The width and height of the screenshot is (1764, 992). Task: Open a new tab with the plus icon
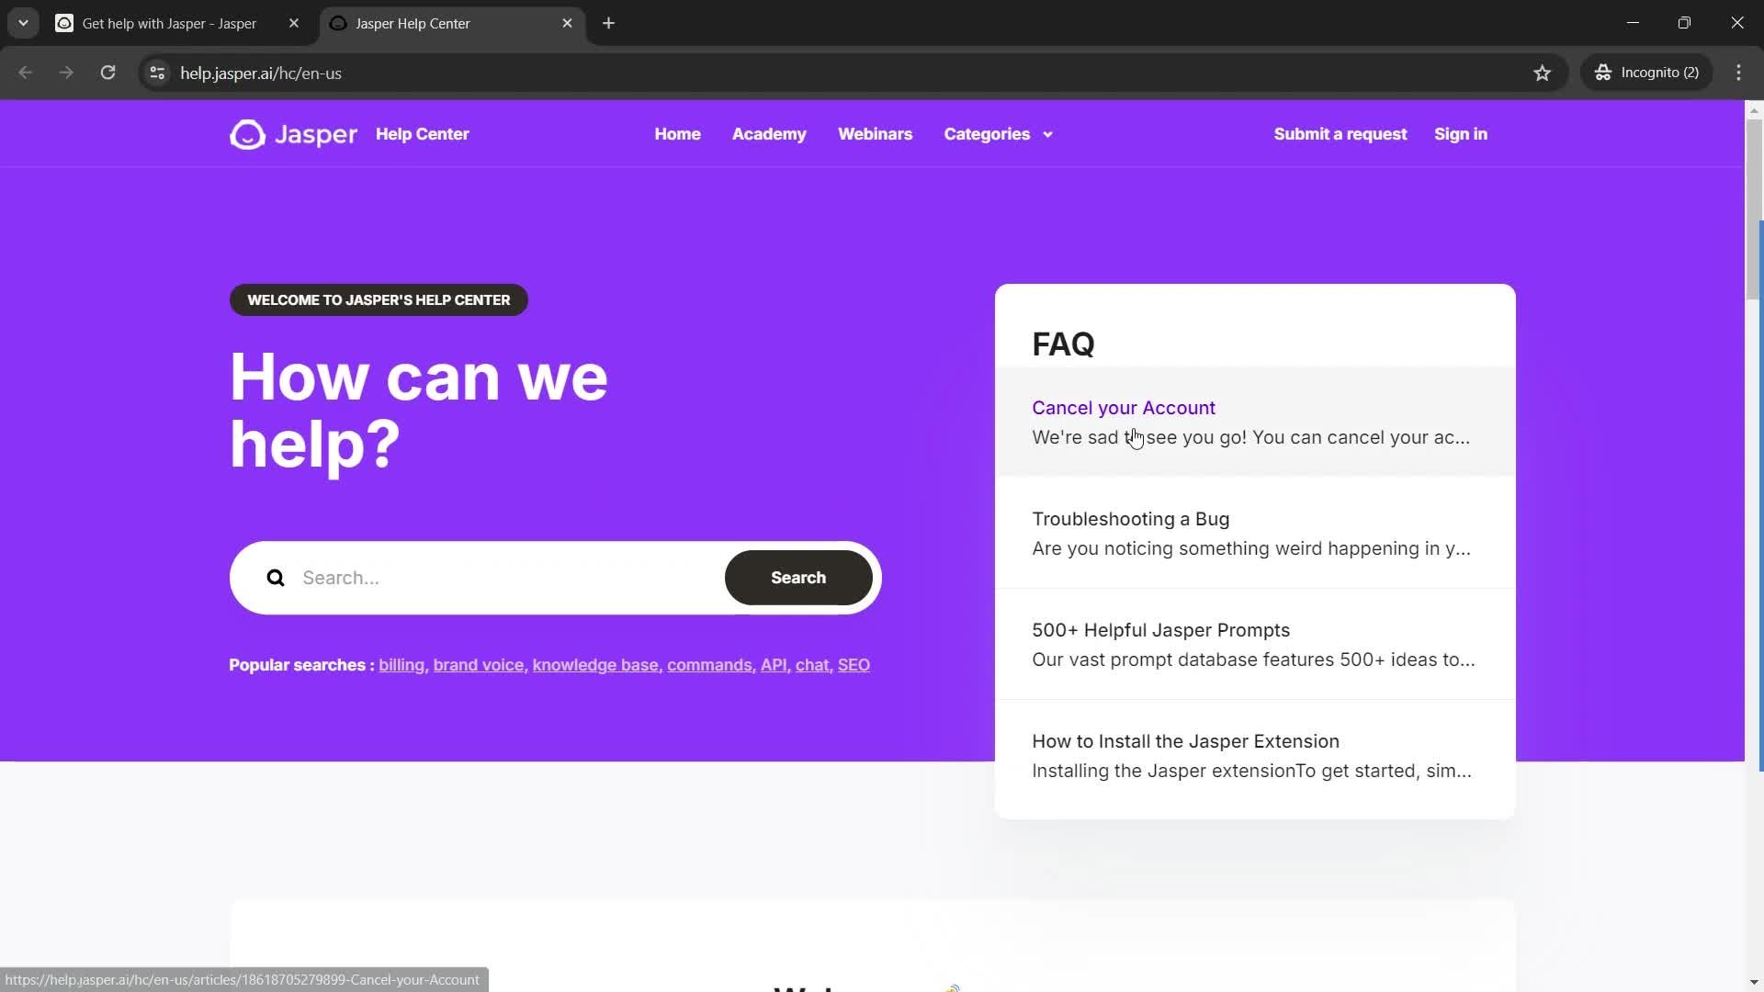pos(608,23)
